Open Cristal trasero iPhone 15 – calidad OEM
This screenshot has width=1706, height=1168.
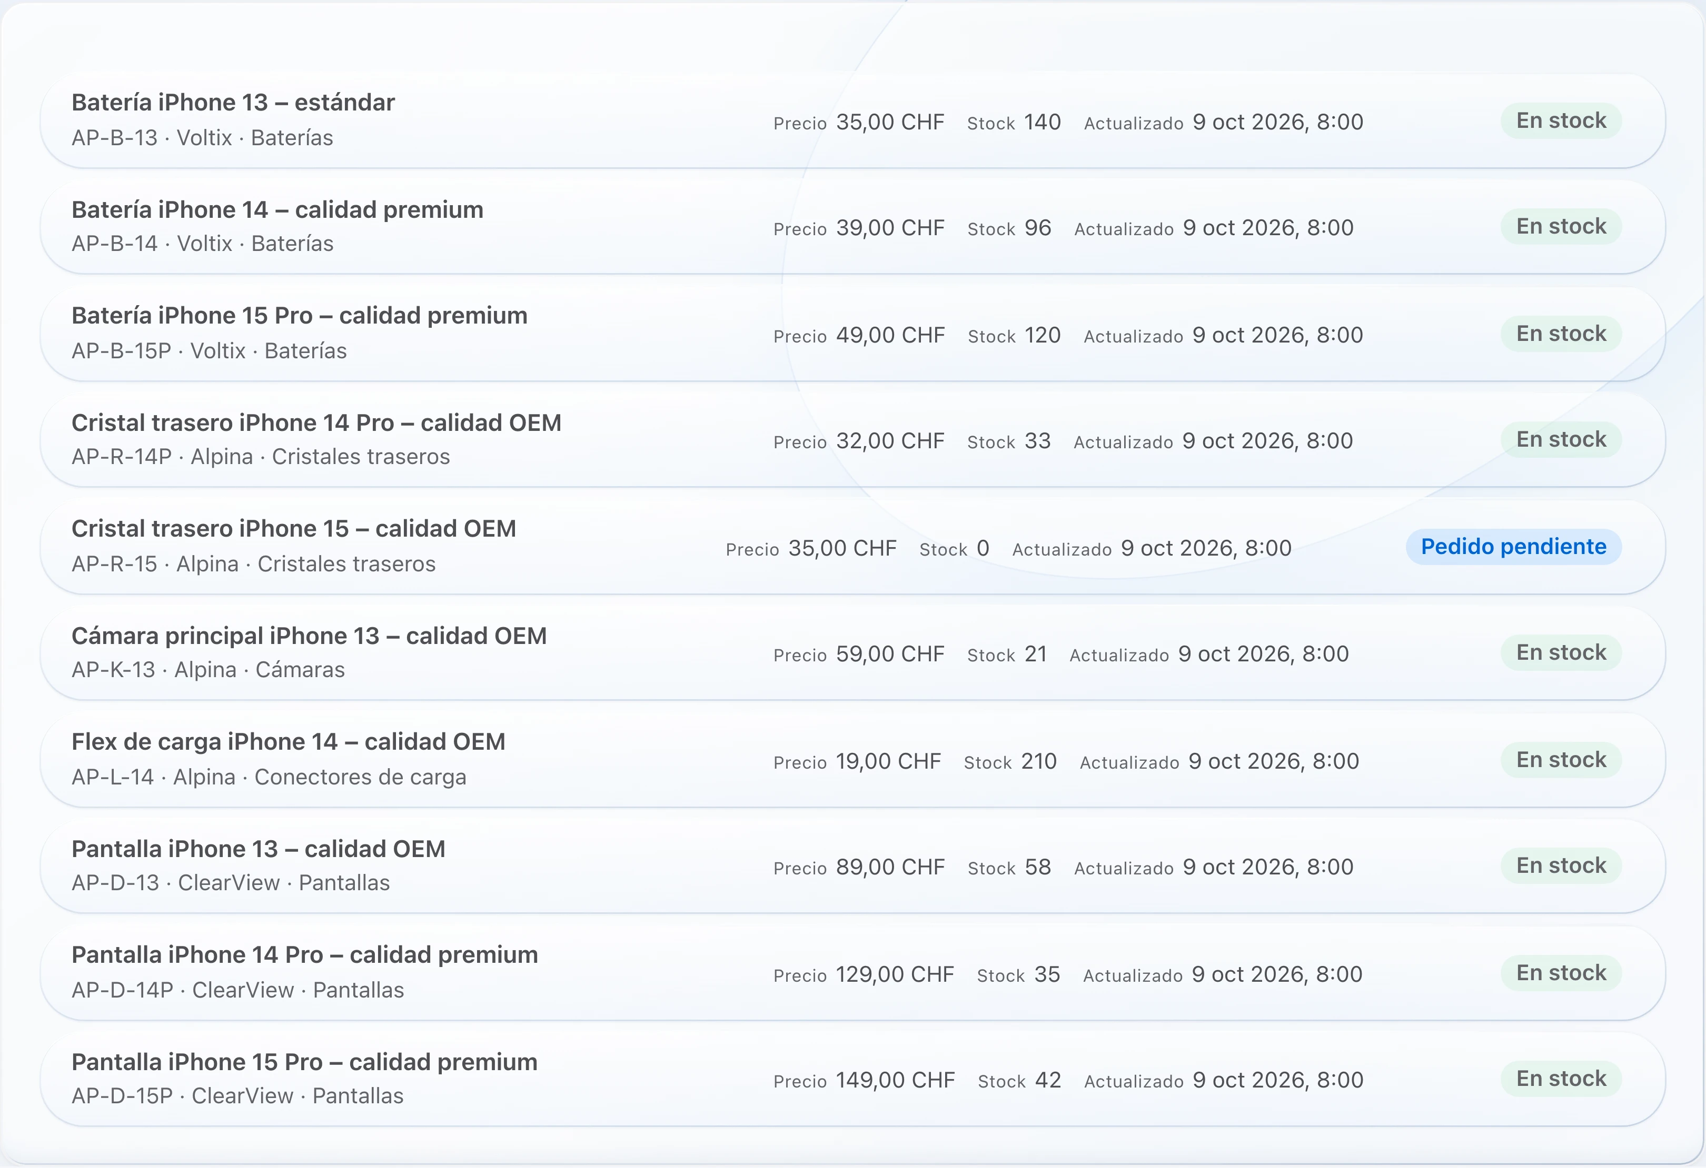[x=852, y=547]
